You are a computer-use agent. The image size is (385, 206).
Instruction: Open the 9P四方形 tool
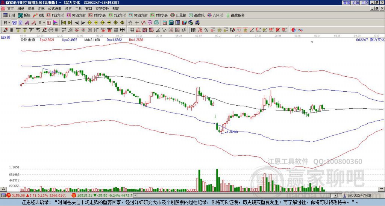point(76,15)
